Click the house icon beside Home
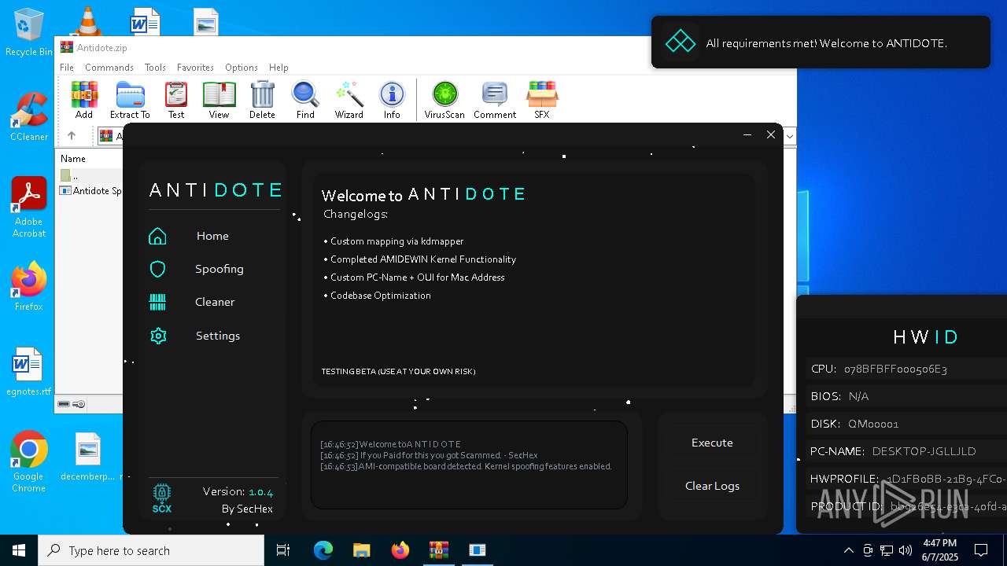The image size is (1007, 566). pyautogui.click(x=158, y=236)
